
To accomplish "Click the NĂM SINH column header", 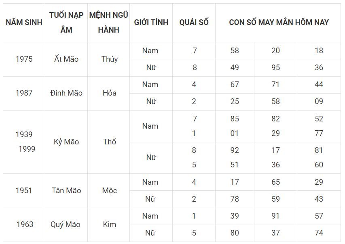I will [x=24, y=22].
